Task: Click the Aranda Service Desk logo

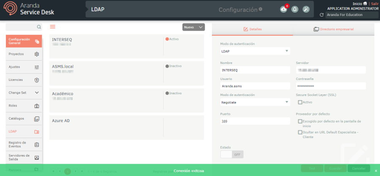Action: tap(29, 9)
